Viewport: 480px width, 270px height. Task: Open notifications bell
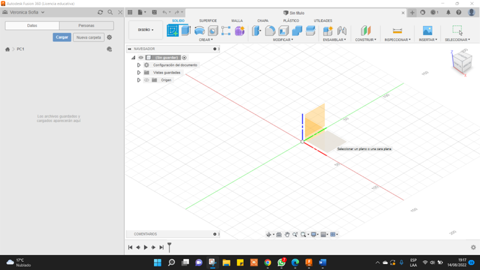pos(448,12)
